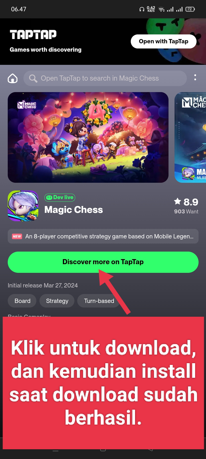Open the three-dot overflow menu

coord(195,77)
